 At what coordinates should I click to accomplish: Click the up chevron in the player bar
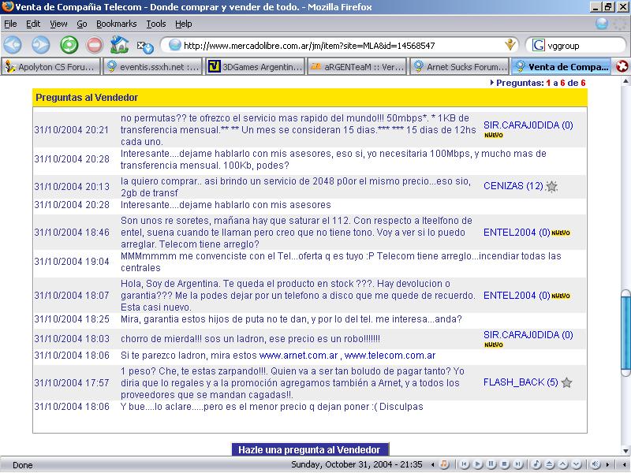[x=563, y=464]
